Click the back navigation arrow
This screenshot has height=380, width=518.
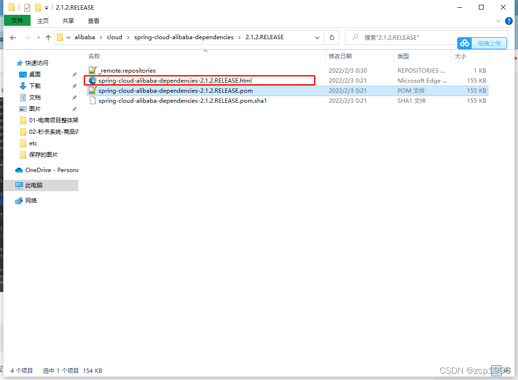(x=13, y=38)
